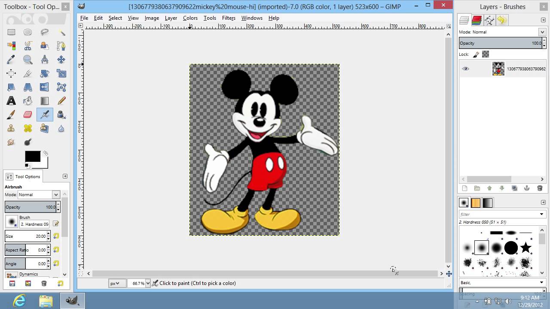Create a new layer in Layers panel
This screenshot has height=309, width=550.
[464, 188]
